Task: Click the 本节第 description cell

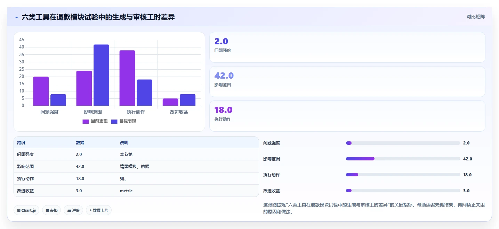Action: pyautogui.click(x=126, y=155)
